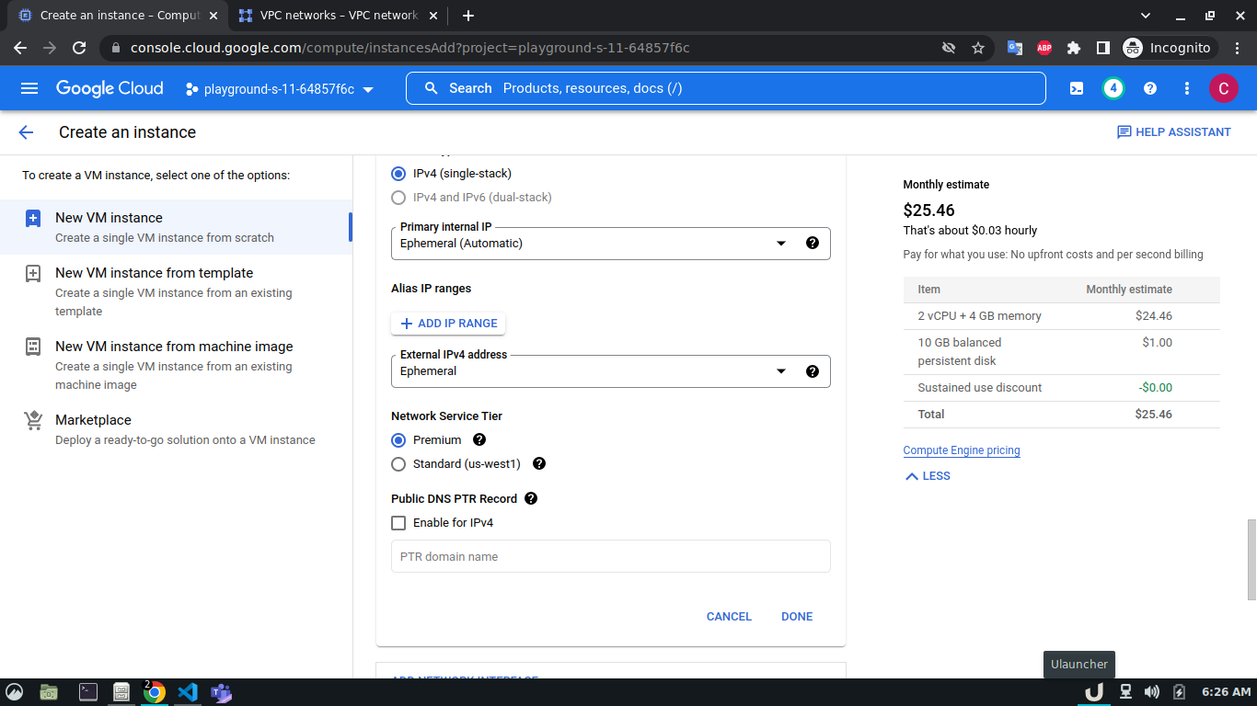Viewport: 1257px width, 706px height.
Task: Show help for Primary internal IP
Action: (813, 244)
